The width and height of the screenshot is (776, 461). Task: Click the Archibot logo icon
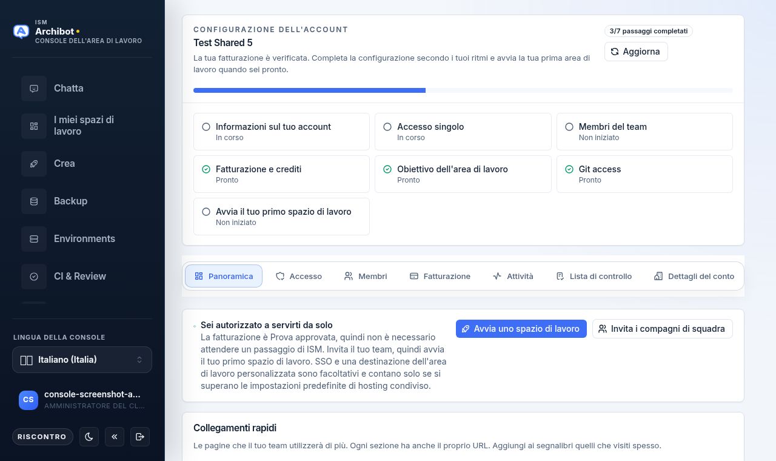point(21,32)
